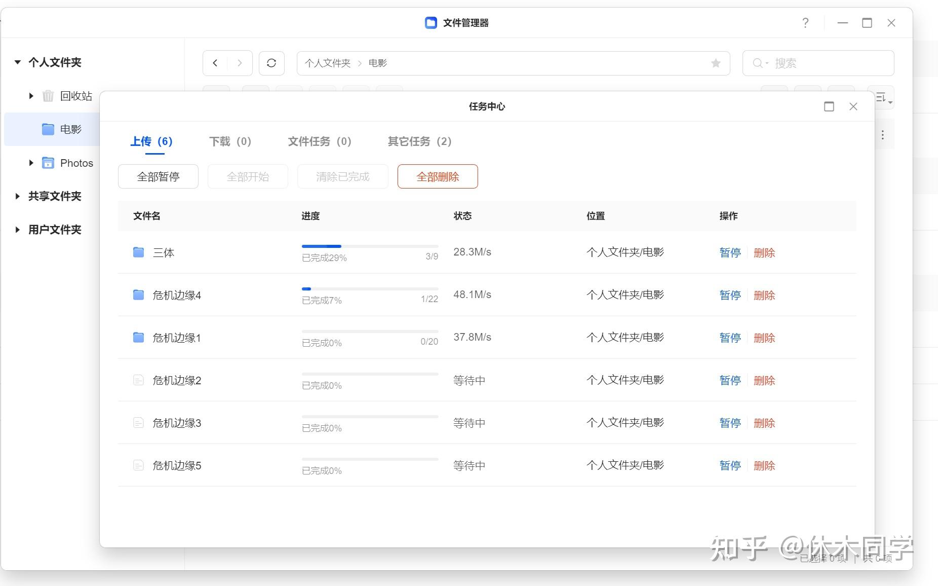Refresh the current folder listing
938x586 pixels.
coord(271,63)
